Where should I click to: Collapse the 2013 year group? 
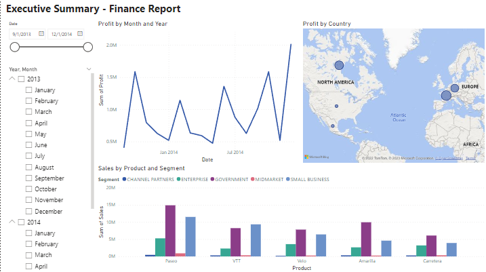12,79
